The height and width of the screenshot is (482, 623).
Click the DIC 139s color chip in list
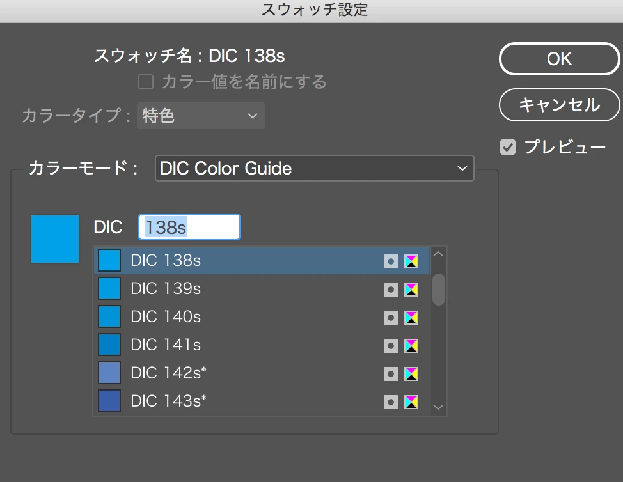point(109,288)
